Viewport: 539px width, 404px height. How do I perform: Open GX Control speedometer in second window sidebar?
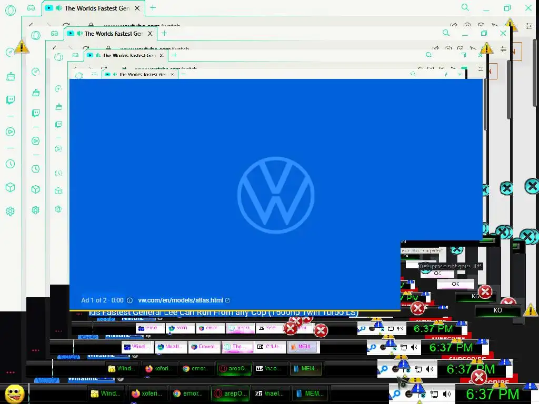[x=36, y=72]
